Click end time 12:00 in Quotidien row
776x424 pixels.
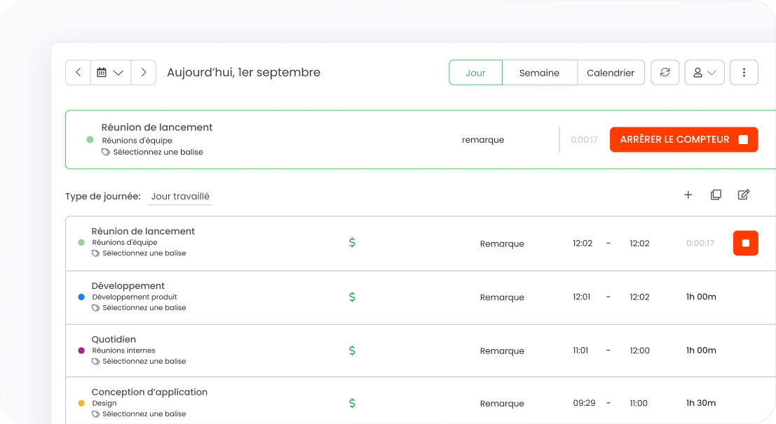[639, 351]
